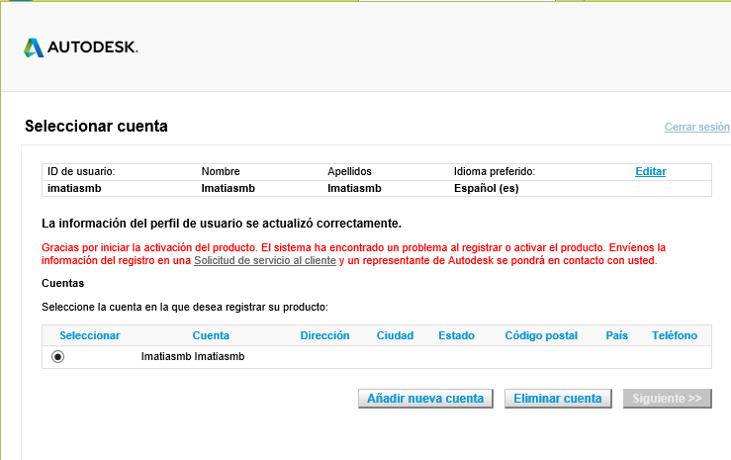Click the user ID value imatiasmb
The height and width of the screenshot is (460, 731).
pos(74,188)
